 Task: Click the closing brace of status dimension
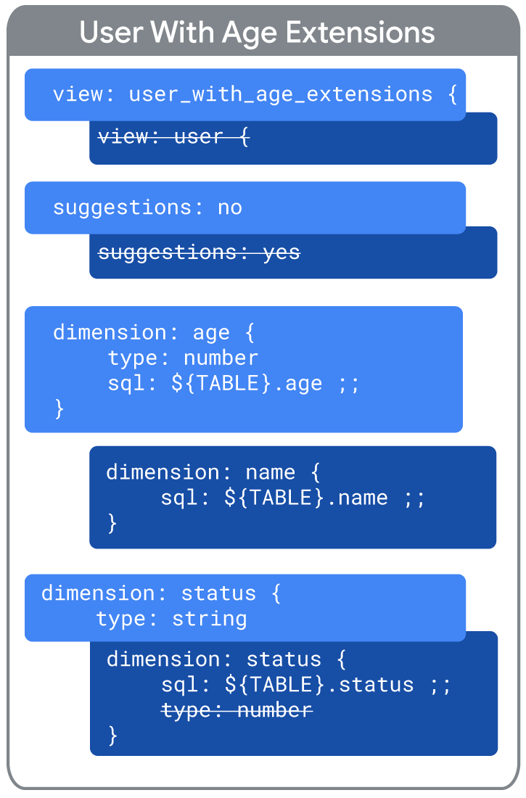click(x=112, y=736)
